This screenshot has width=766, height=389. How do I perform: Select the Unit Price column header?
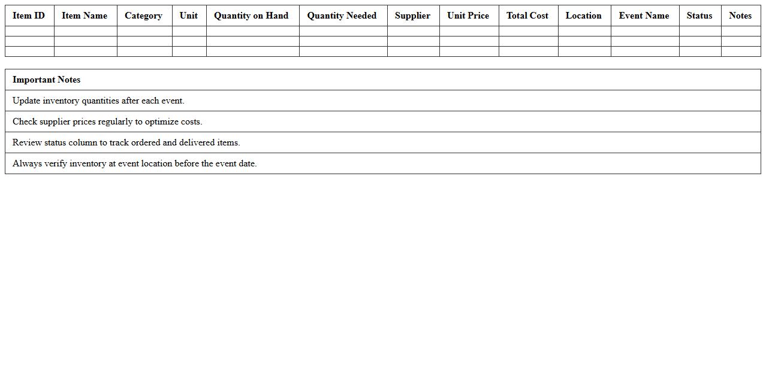[x=468, y=16]
